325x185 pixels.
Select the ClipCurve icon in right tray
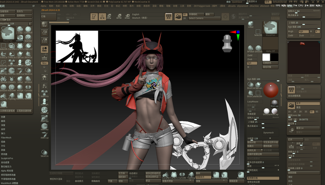coord(258,85)
